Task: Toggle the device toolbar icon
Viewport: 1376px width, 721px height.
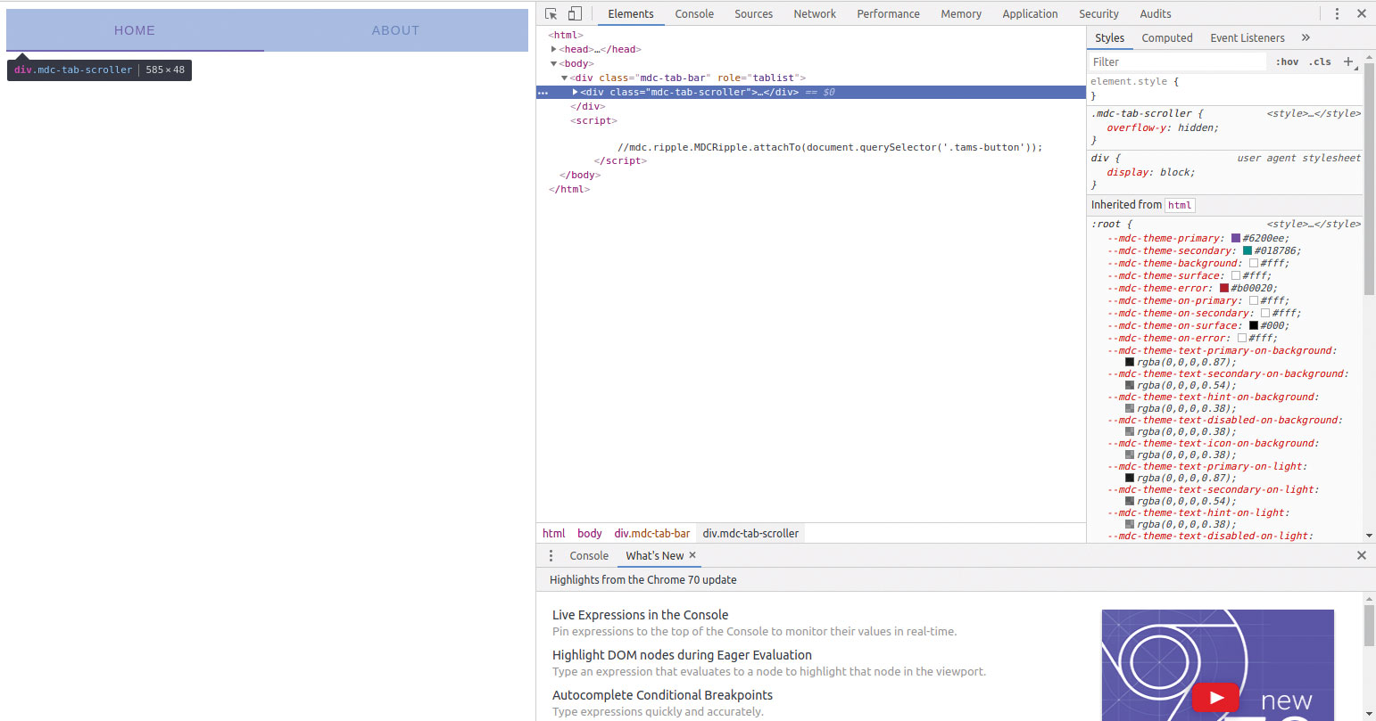Action: tap(575, 13)
